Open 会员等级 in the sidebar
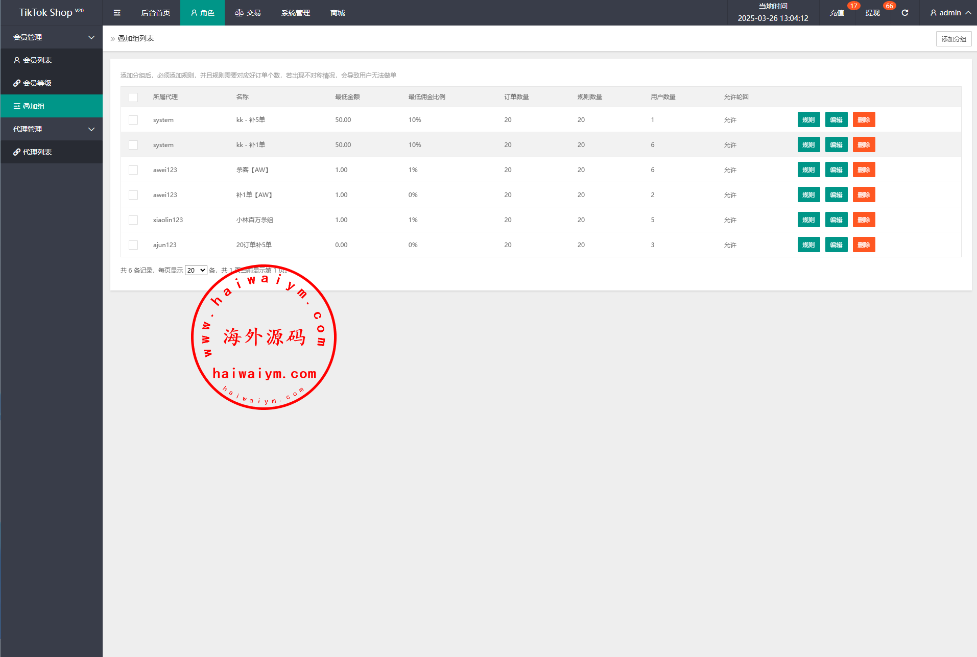The width and height of the screenshot is (977, 657). click(37, 83)
